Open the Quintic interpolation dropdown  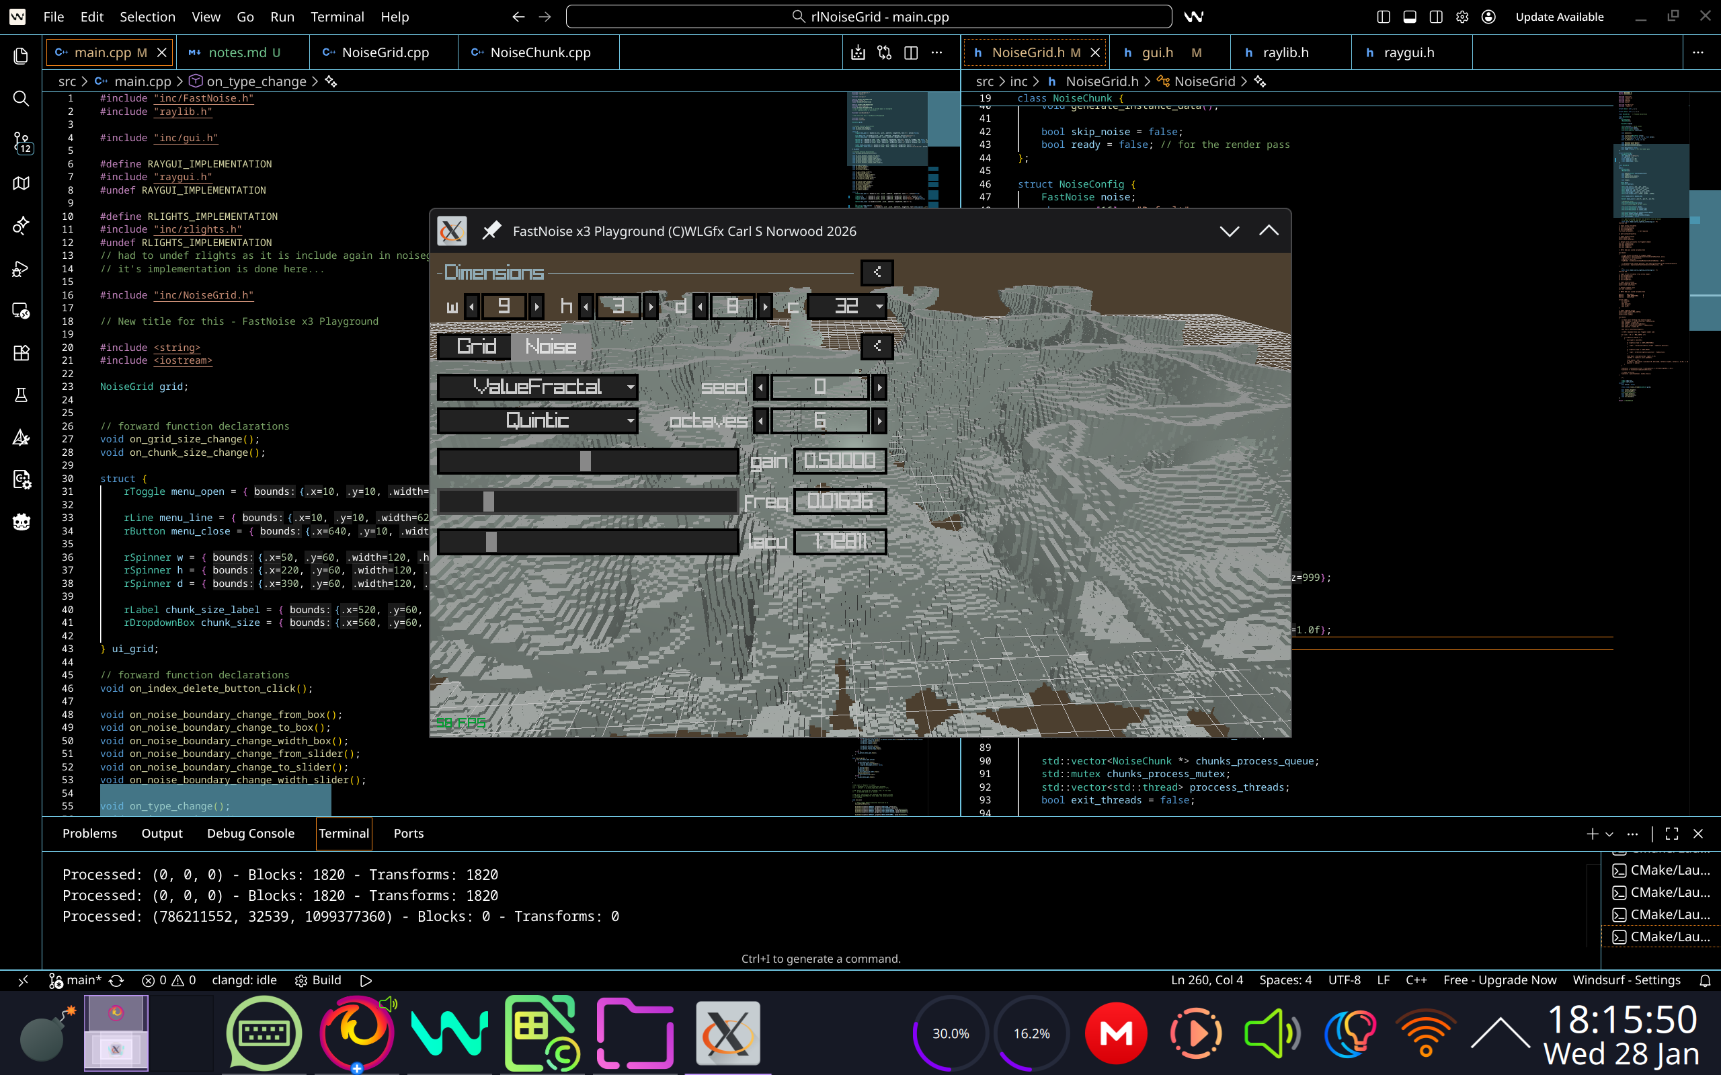[x=537, y=421]
